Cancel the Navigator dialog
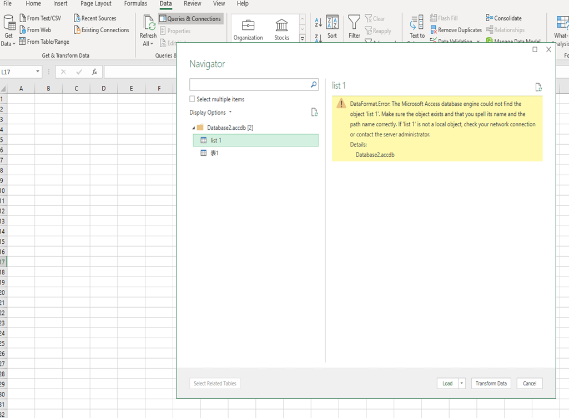 [x=530, y=384]
